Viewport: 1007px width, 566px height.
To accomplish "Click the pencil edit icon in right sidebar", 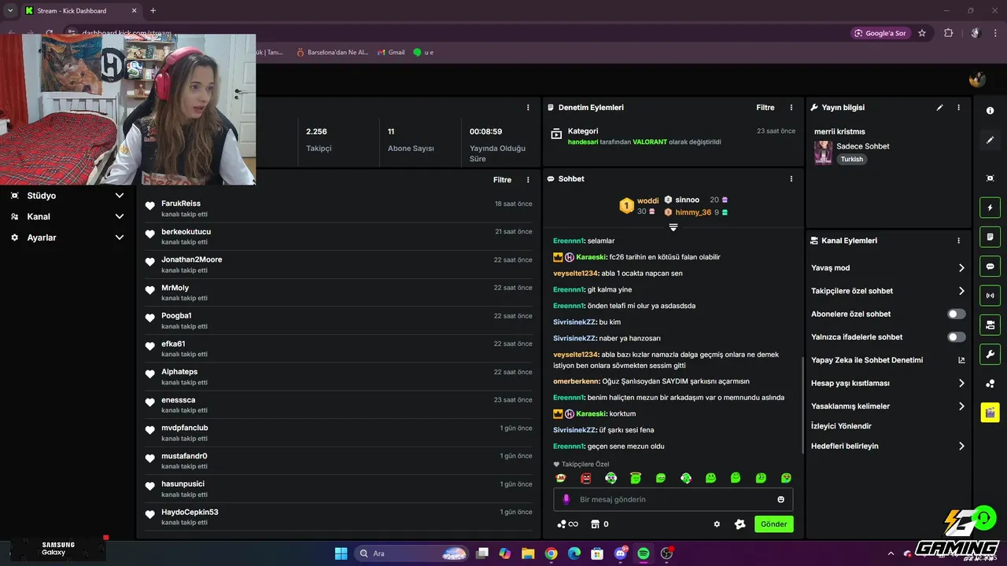I will point(990,140).
